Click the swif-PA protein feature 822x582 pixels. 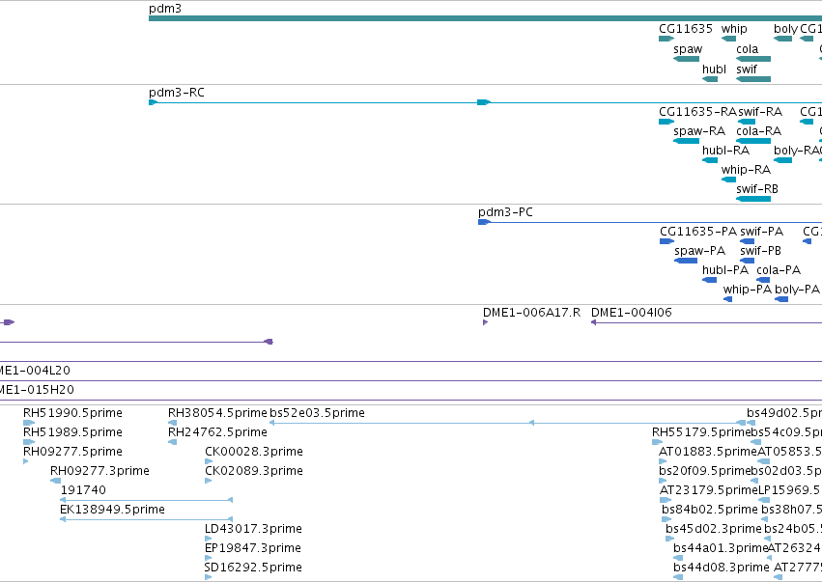point(747,241)
